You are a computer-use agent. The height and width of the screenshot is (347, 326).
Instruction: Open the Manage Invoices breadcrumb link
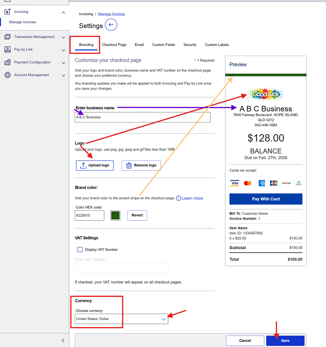(x=111, y=14)
